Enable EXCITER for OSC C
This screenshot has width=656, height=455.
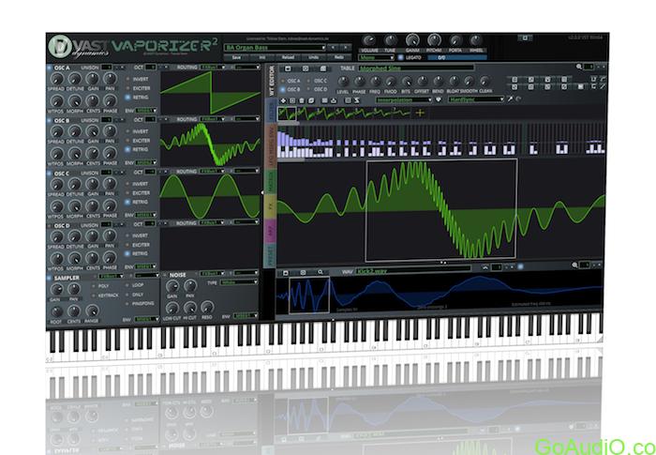click(127, 192)
